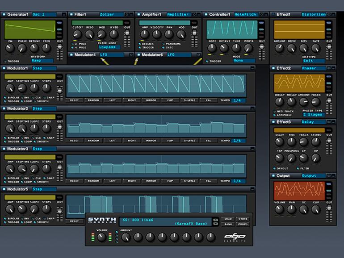This screenshot has width=344, height=258.
Task: Click the Effect1 header settings icon
Action: pyautogui.click(x=329, y=14)
